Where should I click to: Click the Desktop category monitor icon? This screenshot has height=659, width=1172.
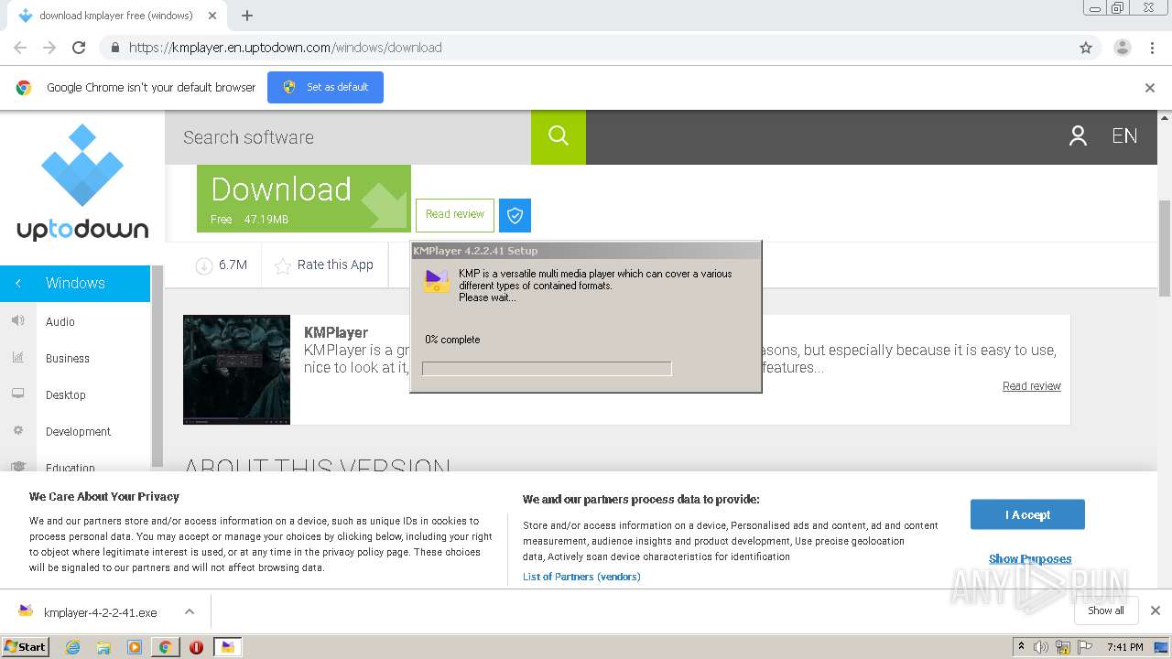coord(17,394)
